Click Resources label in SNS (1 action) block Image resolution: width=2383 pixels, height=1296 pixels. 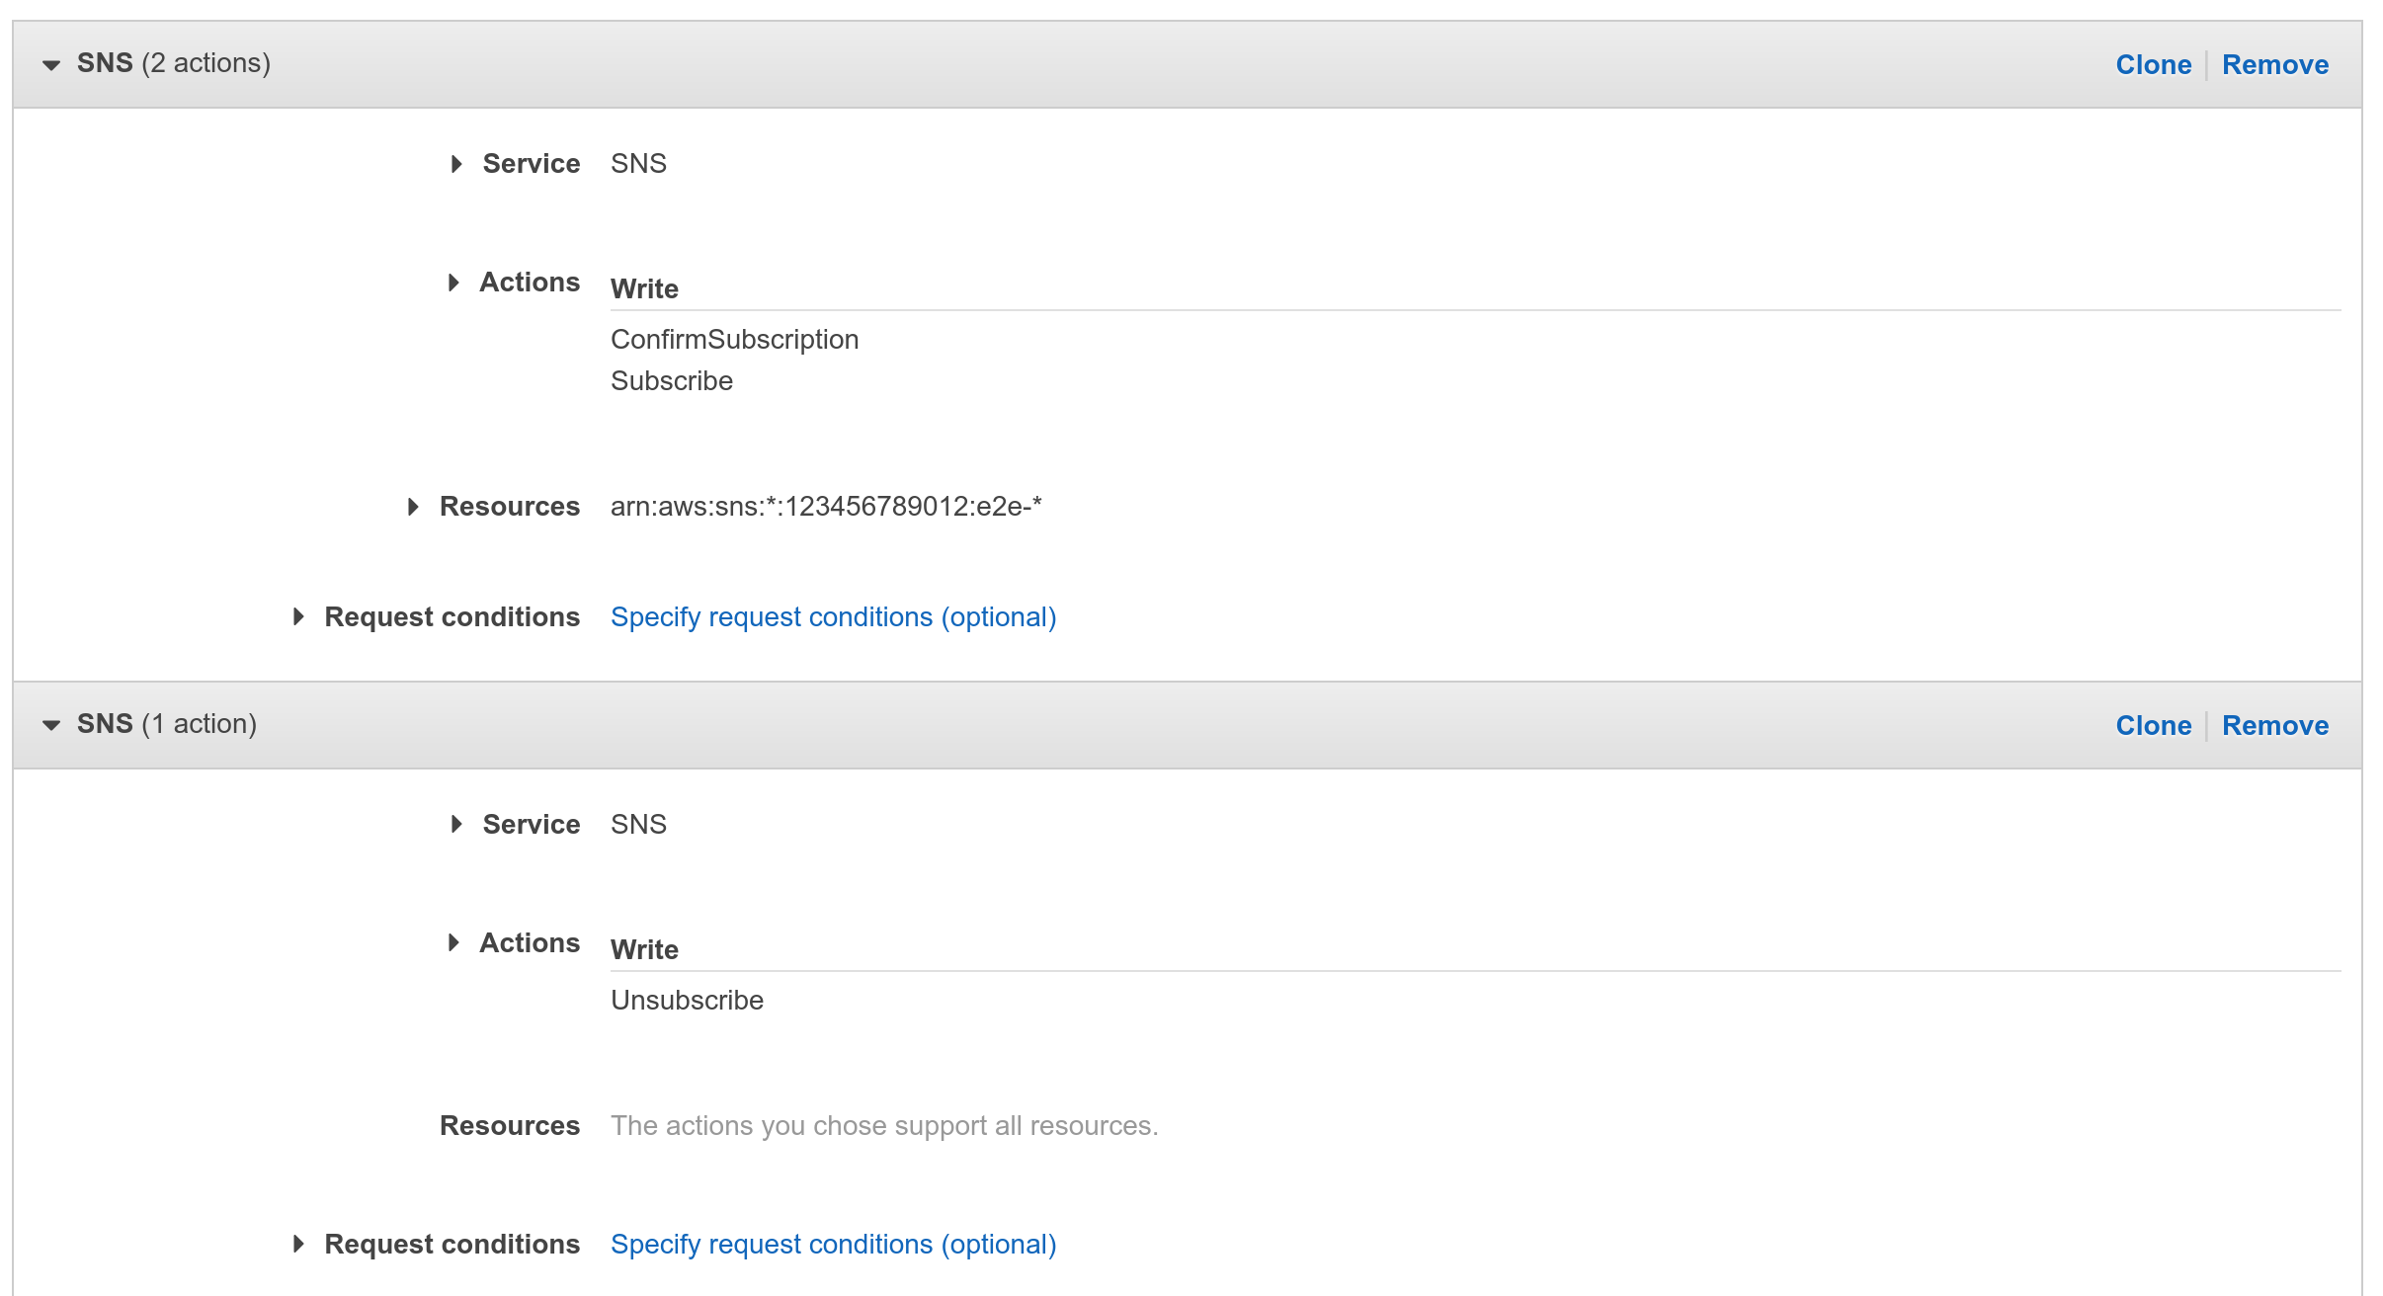click(510, 1126)
